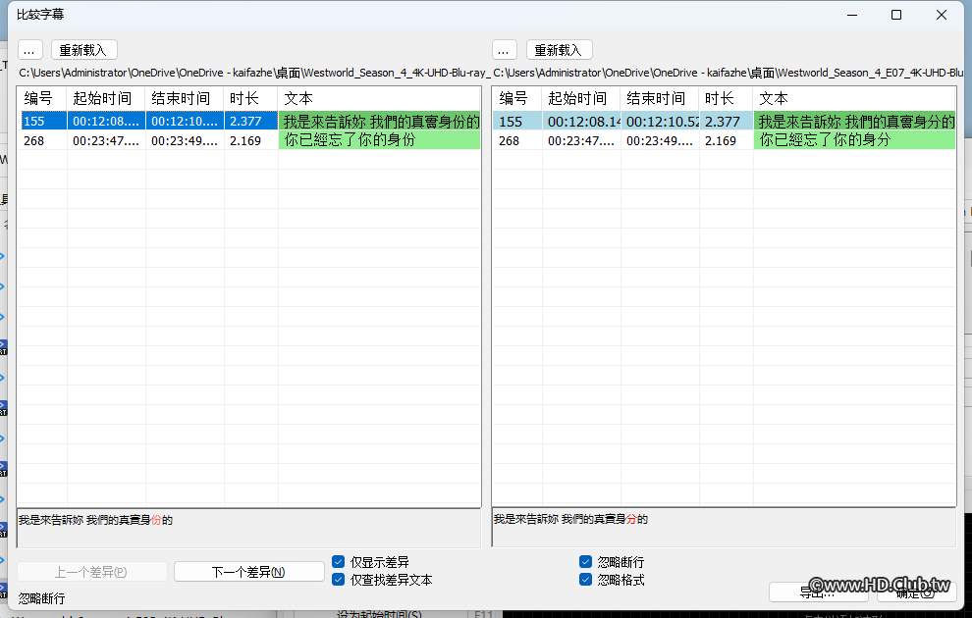Select left row 268 number cell
The height and width of the screenshot is (618, 972).
43,140
